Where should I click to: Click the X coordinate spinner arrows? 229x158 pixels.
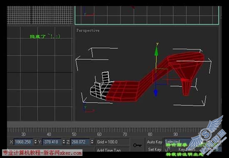(35, 142)
